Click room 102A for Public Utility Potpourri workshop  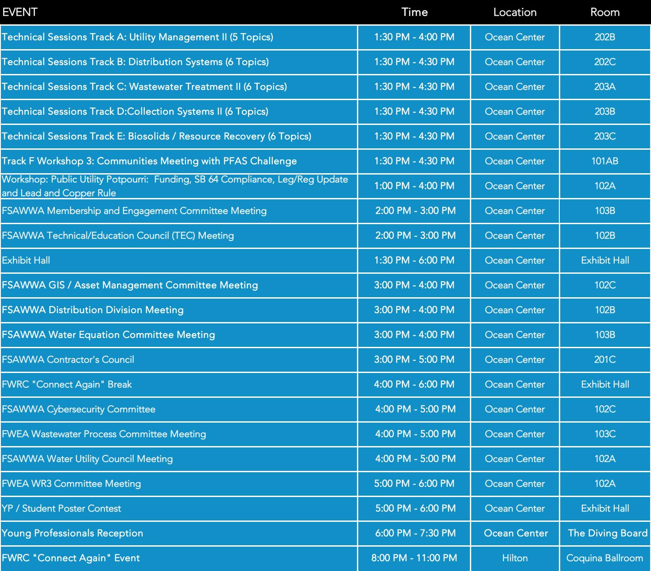[605, 186]
